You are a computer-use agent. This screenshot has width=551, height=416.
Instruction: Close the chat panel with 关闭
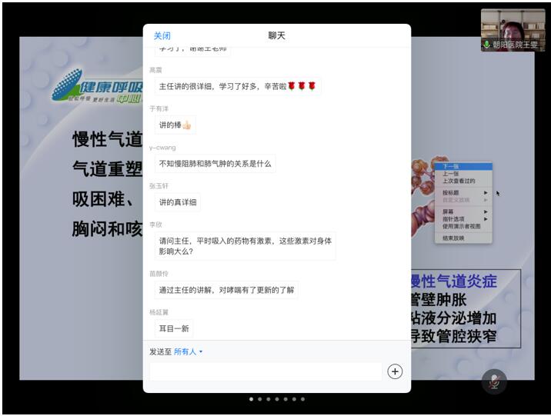coord(162,35)
